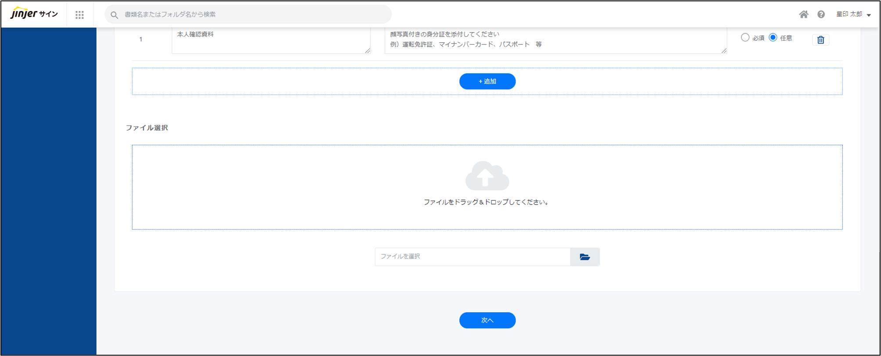Viewport: 881px width, 356px height.
Task: Focus the document search field
Action: point(255,14)
